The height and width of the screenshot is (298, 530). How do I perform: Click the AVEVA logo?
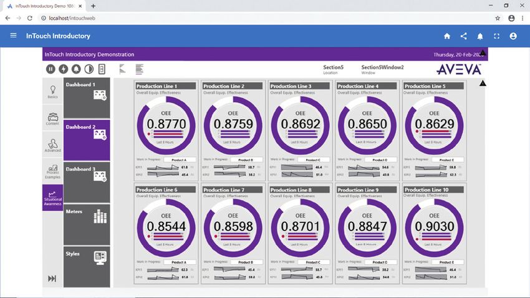pyautogui.click(x=459, y=69)
